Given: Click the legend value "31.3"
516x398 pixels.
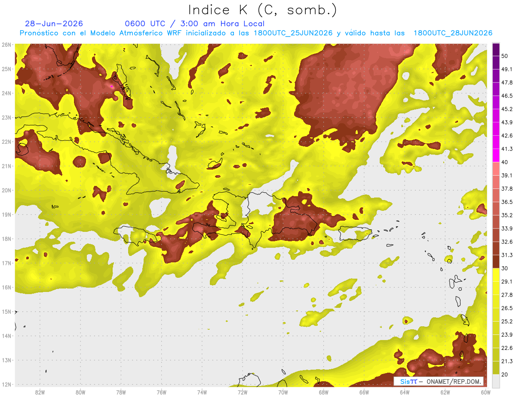Looking at the screenshot, I should (507, 255).
